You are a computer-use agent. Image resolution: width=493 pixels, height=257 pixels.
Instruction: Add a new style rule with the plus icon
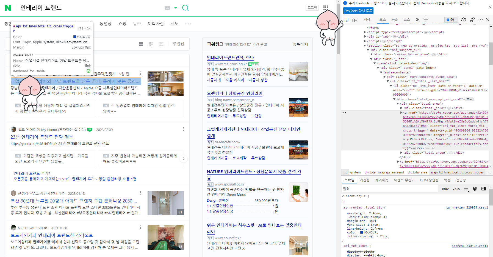pos(466,189)
